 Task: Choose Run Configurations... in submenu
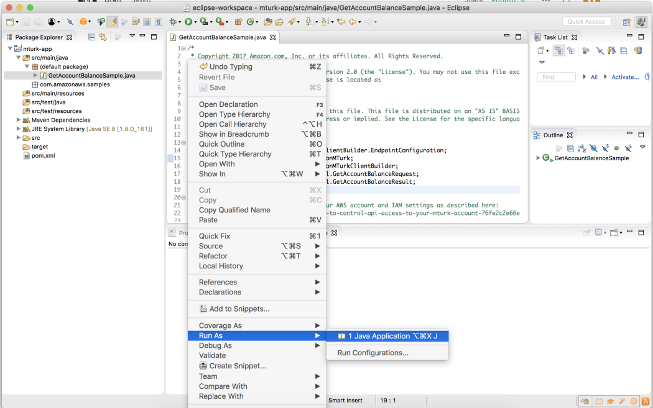click(x=387, y=353)
